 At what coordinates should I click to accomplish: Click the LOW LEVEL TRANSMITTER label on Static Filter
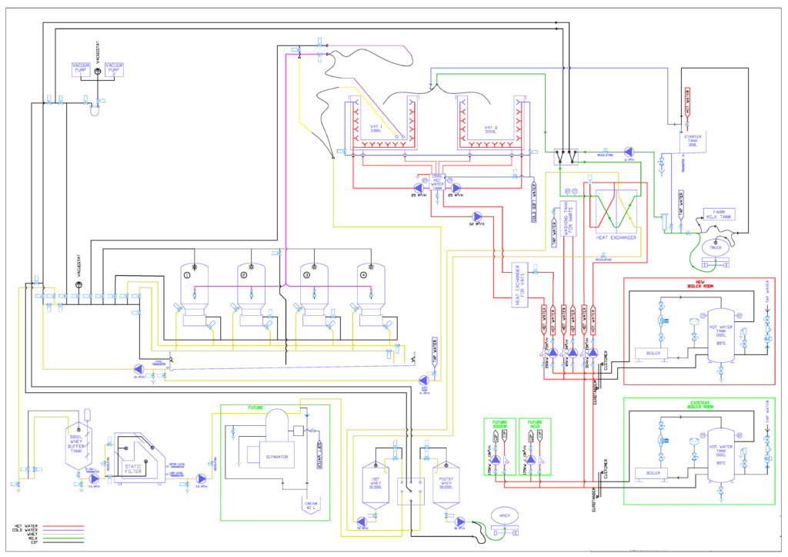[x=176, y=475]
